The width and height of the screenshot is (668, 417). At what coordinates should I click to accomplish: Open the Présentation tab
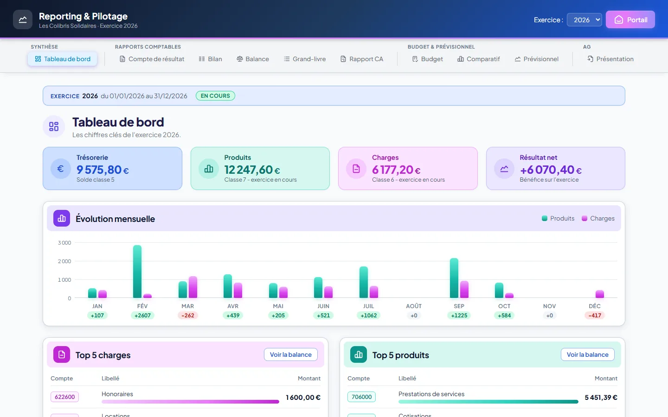(610, 59)
